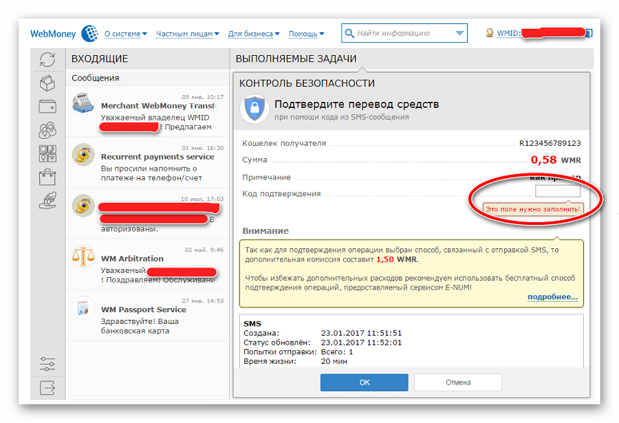Click the Сообщения section label
619x423 pixels.
[x=95, y=78]
